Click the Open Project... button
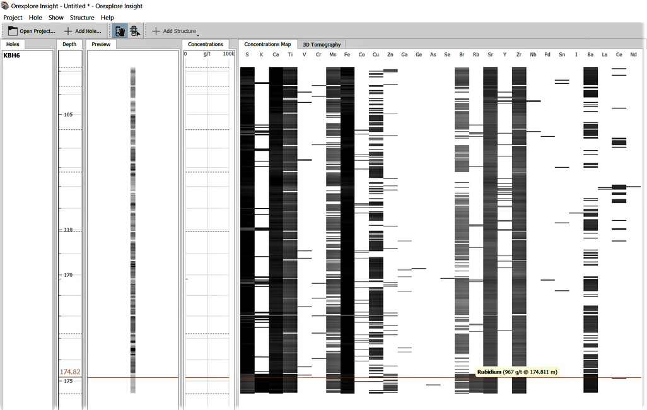The width and height of the screenshot is (647, 410). tap(32, 31)
